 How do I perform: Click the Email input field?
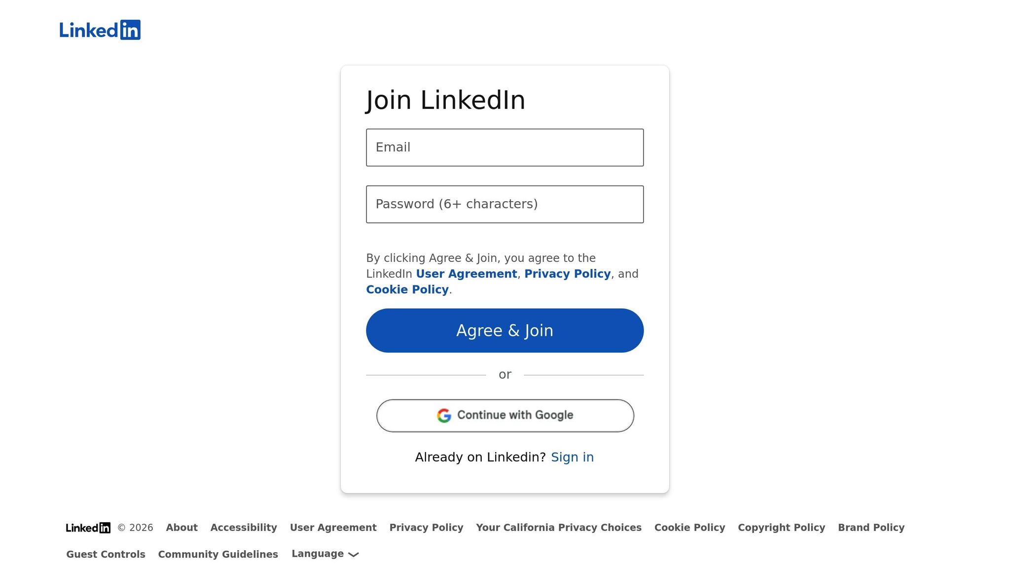pyautogui.click(x=505, y=147)
